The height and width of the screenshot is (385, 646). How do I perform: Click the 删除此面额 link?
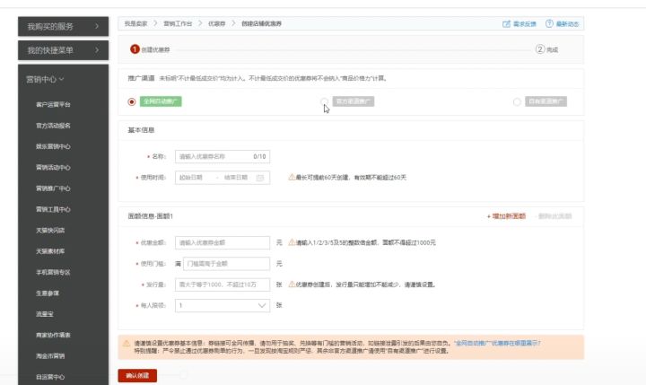tap(555, 216)
